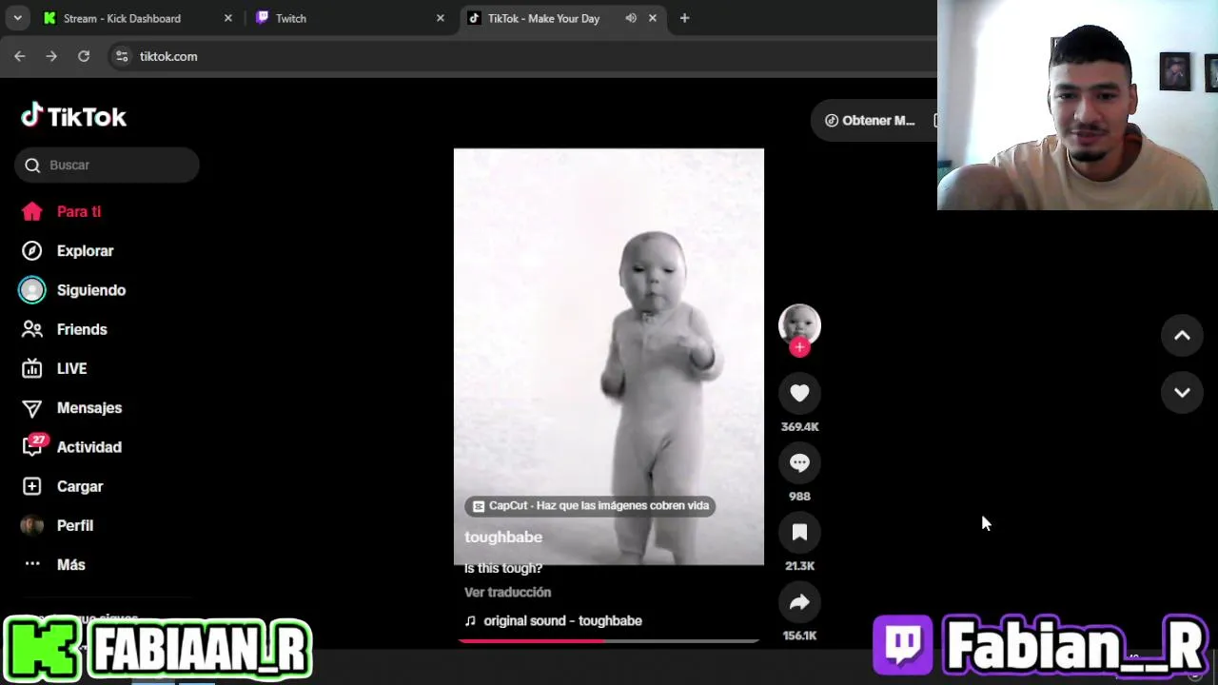Image resolution: width=1218 pixels, height=685 pixels.
Task: Switch to the Twitch tab
Action: [291, 18]
